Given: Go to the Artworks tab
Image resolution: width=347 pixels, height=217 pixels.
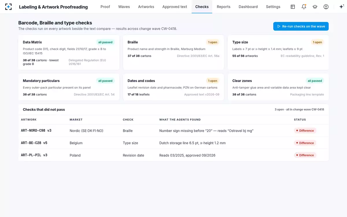Looking at the screenshot, I should pyautogui.click(x=146, y=7).
